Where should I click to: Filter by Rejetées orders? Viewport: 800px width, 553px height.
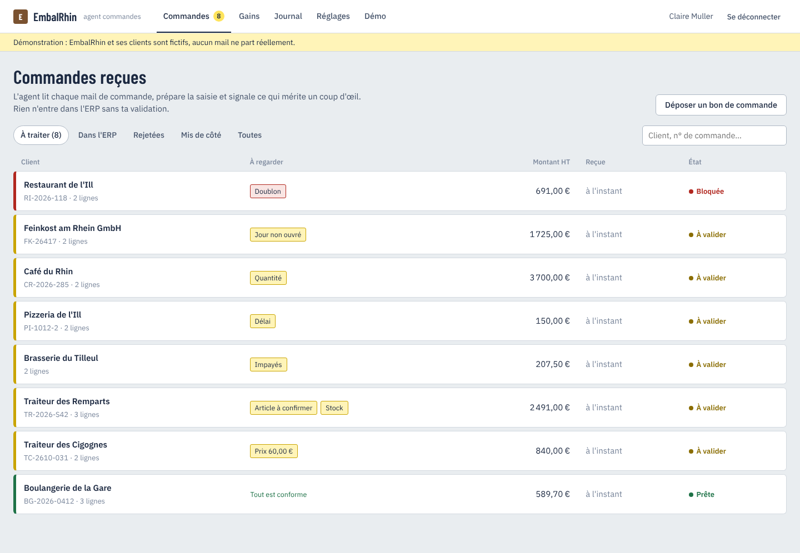coord(149,135)
